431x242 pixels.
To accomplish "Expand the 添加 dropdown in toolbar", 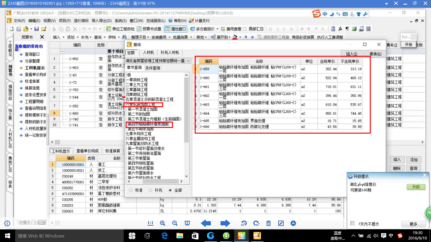I will (77, 37).
